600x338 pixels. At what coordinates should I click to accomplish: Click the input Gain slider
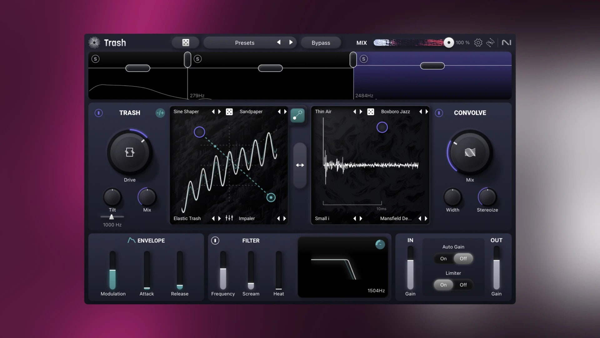pyautogui.click(x=410, y=268)
